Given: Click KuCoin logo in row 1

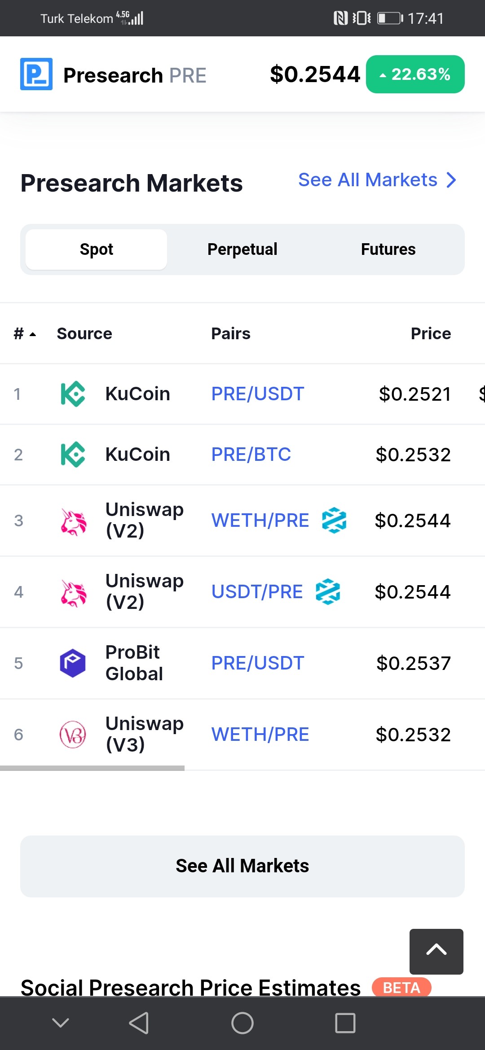Looking at the screenshot, I should click(73, 394).
